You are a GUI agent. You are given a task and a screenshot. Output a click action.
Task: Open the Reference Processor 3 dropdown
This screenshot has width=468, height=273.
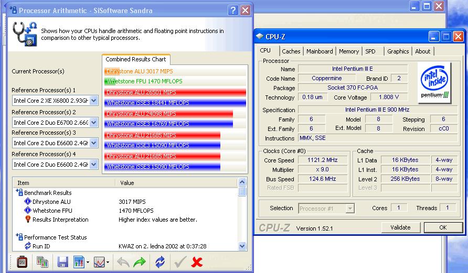(x=94, y=143)
